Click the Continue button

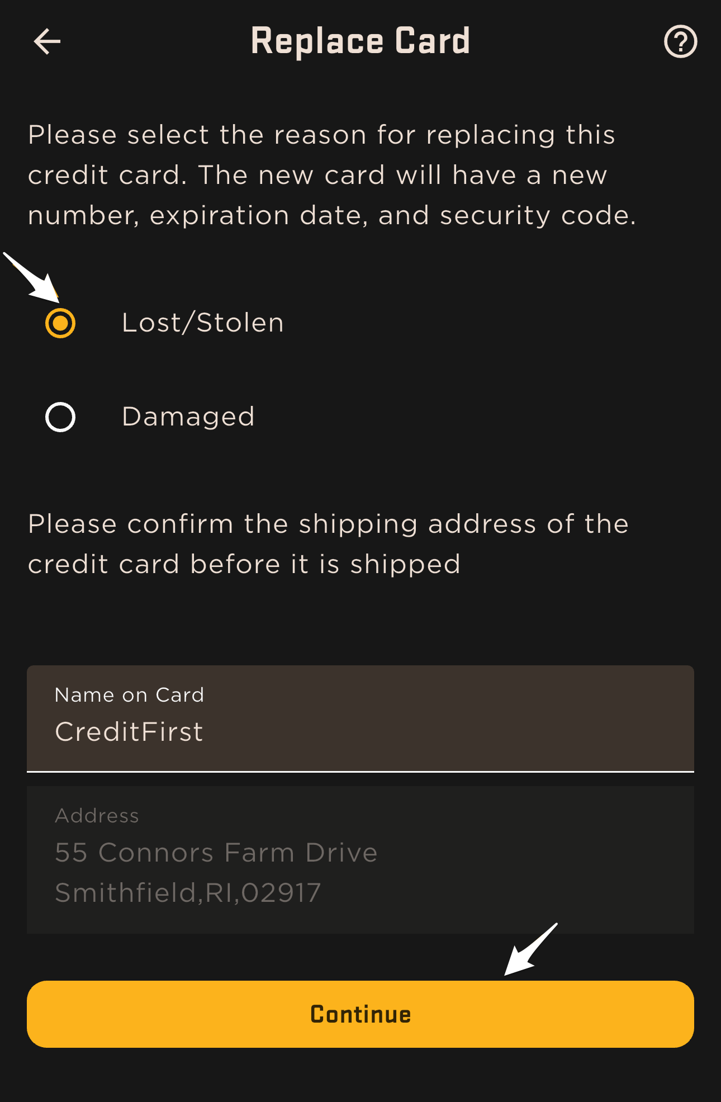click(x=360, y=1014)
